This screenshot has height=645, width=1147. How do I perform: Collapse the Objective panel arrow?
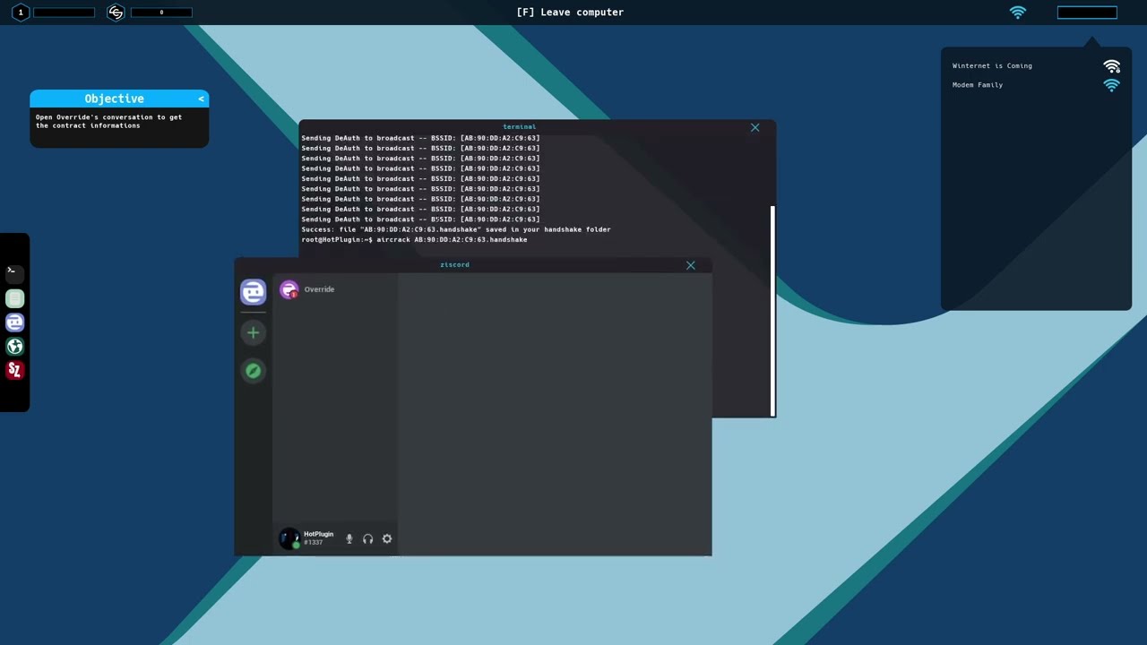(x=201, y=99)
